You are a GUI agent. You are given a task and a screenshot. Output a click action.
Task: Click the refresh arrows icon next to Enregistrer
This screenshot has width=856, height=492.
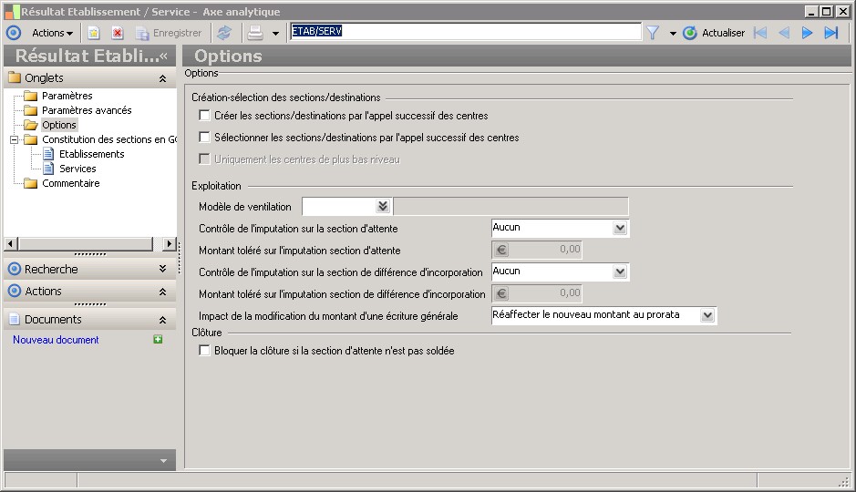224,34
